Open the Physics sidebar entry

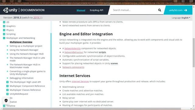point(10,30)
